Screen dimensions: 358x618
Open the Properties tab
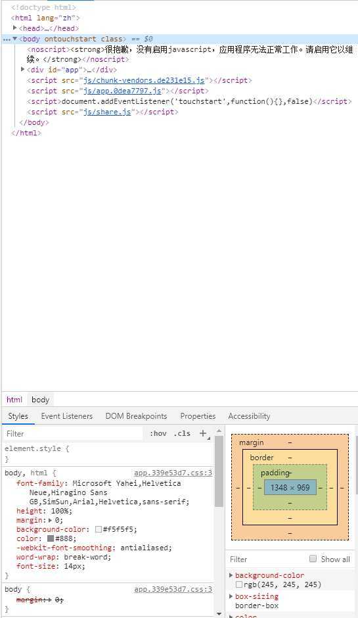point(198,416)
